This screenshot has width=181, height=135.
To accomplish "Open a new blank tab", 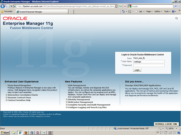I will pos(71,12).
